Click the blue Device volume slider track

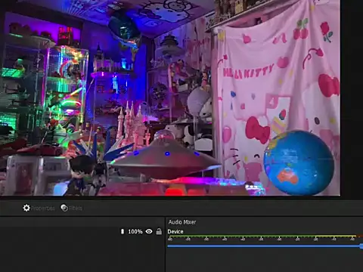[264, 246]
